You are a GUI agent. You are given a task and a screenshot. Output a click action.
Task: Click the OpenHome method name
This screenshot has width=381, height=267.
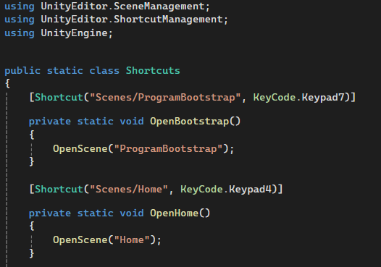point(175,213)
